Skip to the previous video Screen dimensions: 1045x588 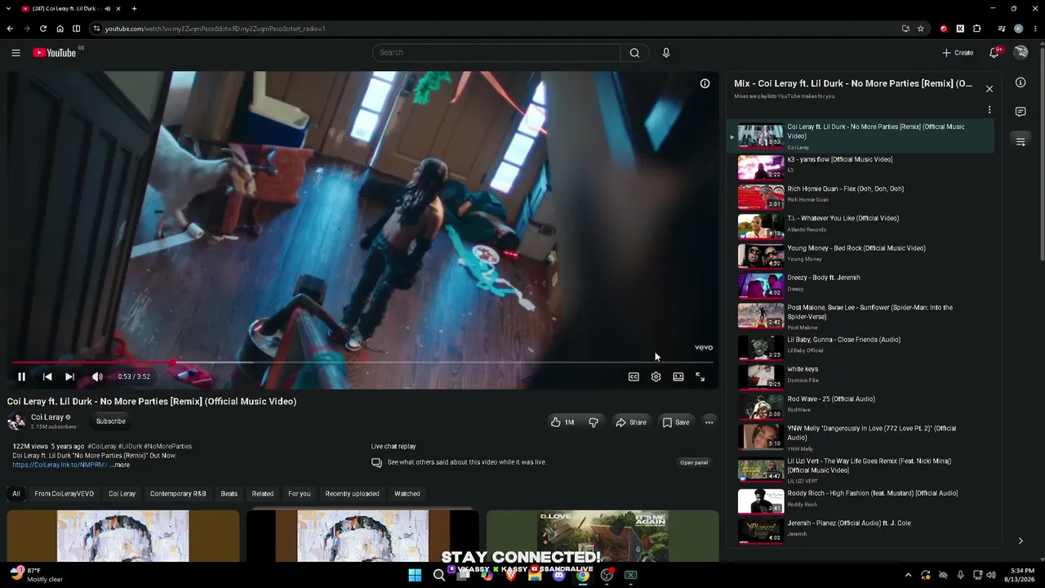point(47,376)
